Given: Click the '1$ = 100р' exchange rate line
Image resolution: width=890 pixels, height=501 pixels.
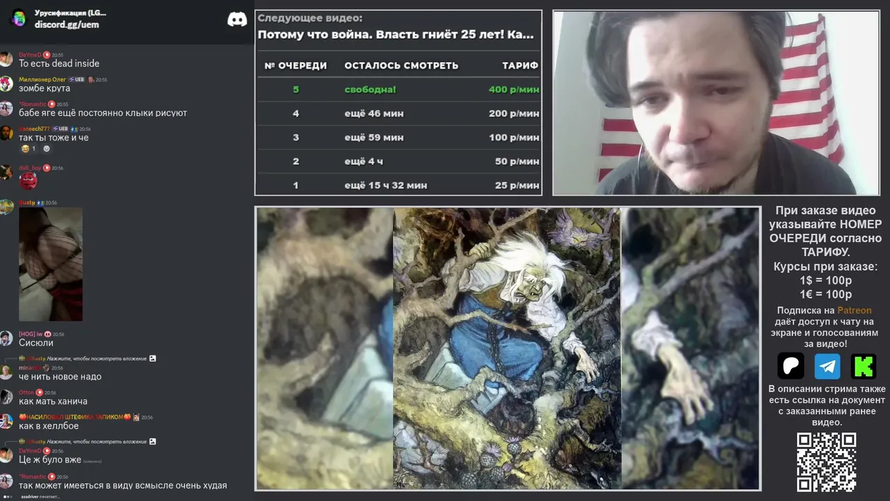Looking at the screenshot, I should (x=825, y=280).
